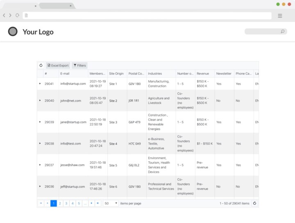
Task: Sort by the E-mail column header
Action: point(73,74)
